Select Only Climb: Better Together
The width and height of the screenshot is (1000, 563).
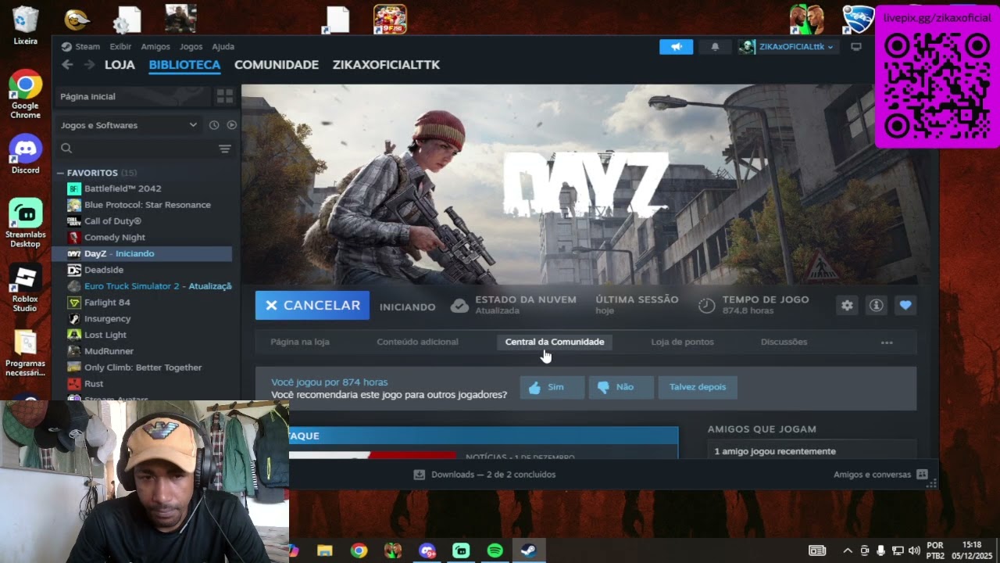click(143, 368)
